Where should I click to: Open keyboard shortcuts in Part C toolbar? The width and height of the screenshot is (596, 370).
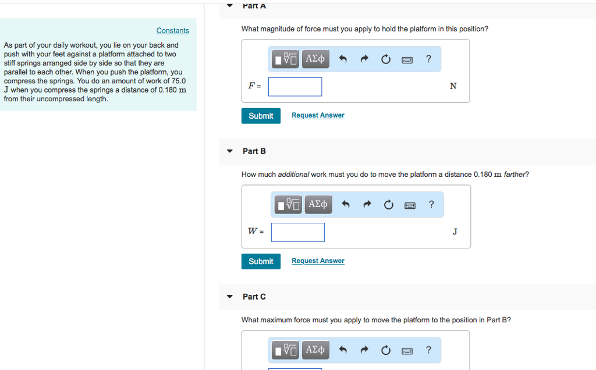(407, 350)
